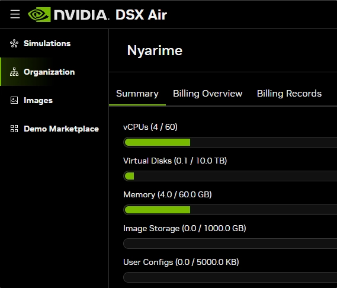Click the Organization hierarchy icon
The width and height of the screenshot is (337, 288).
(x=14, y=72)
